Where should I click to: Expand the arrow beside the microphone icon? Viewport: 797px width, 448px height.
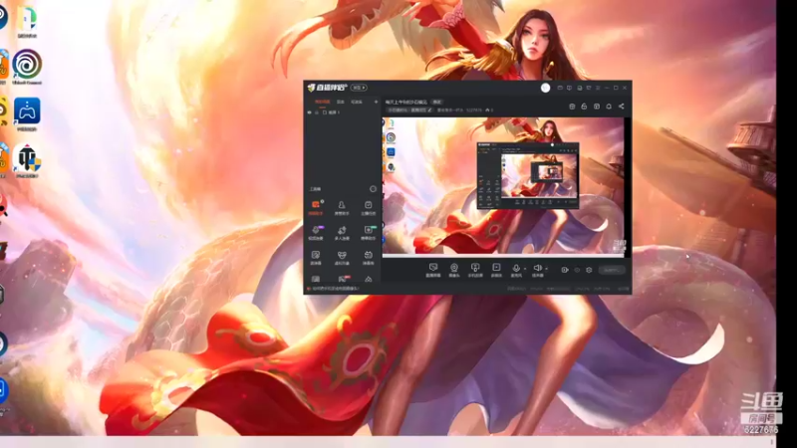coord(525,269)
